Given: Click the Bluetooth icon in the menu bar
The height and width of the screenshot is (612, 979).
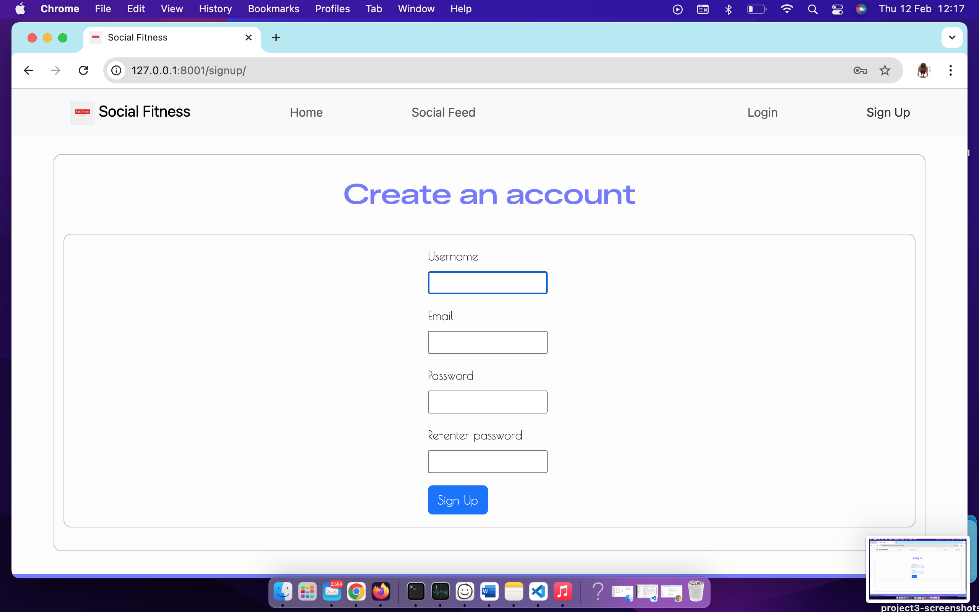Looking at the screenshot, I should point(728,9).
